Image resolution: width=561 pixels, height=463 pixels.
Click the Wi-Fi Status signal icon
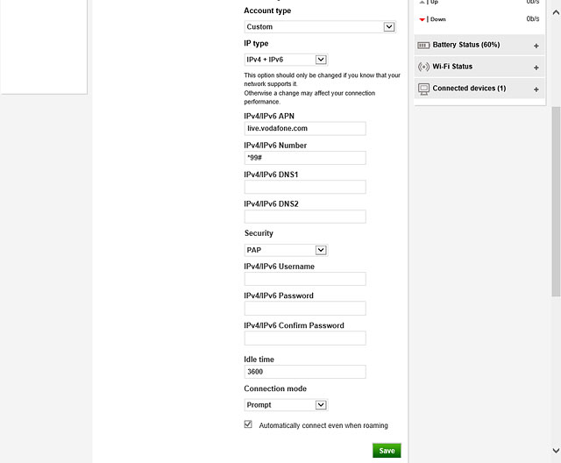423,67
